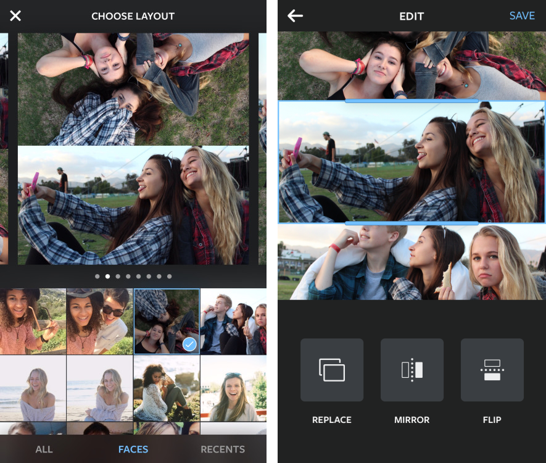This screenshot has height=463, width=546.
Task: Select the couple selfie with hat thumbnail
Action: coord(99,321)
